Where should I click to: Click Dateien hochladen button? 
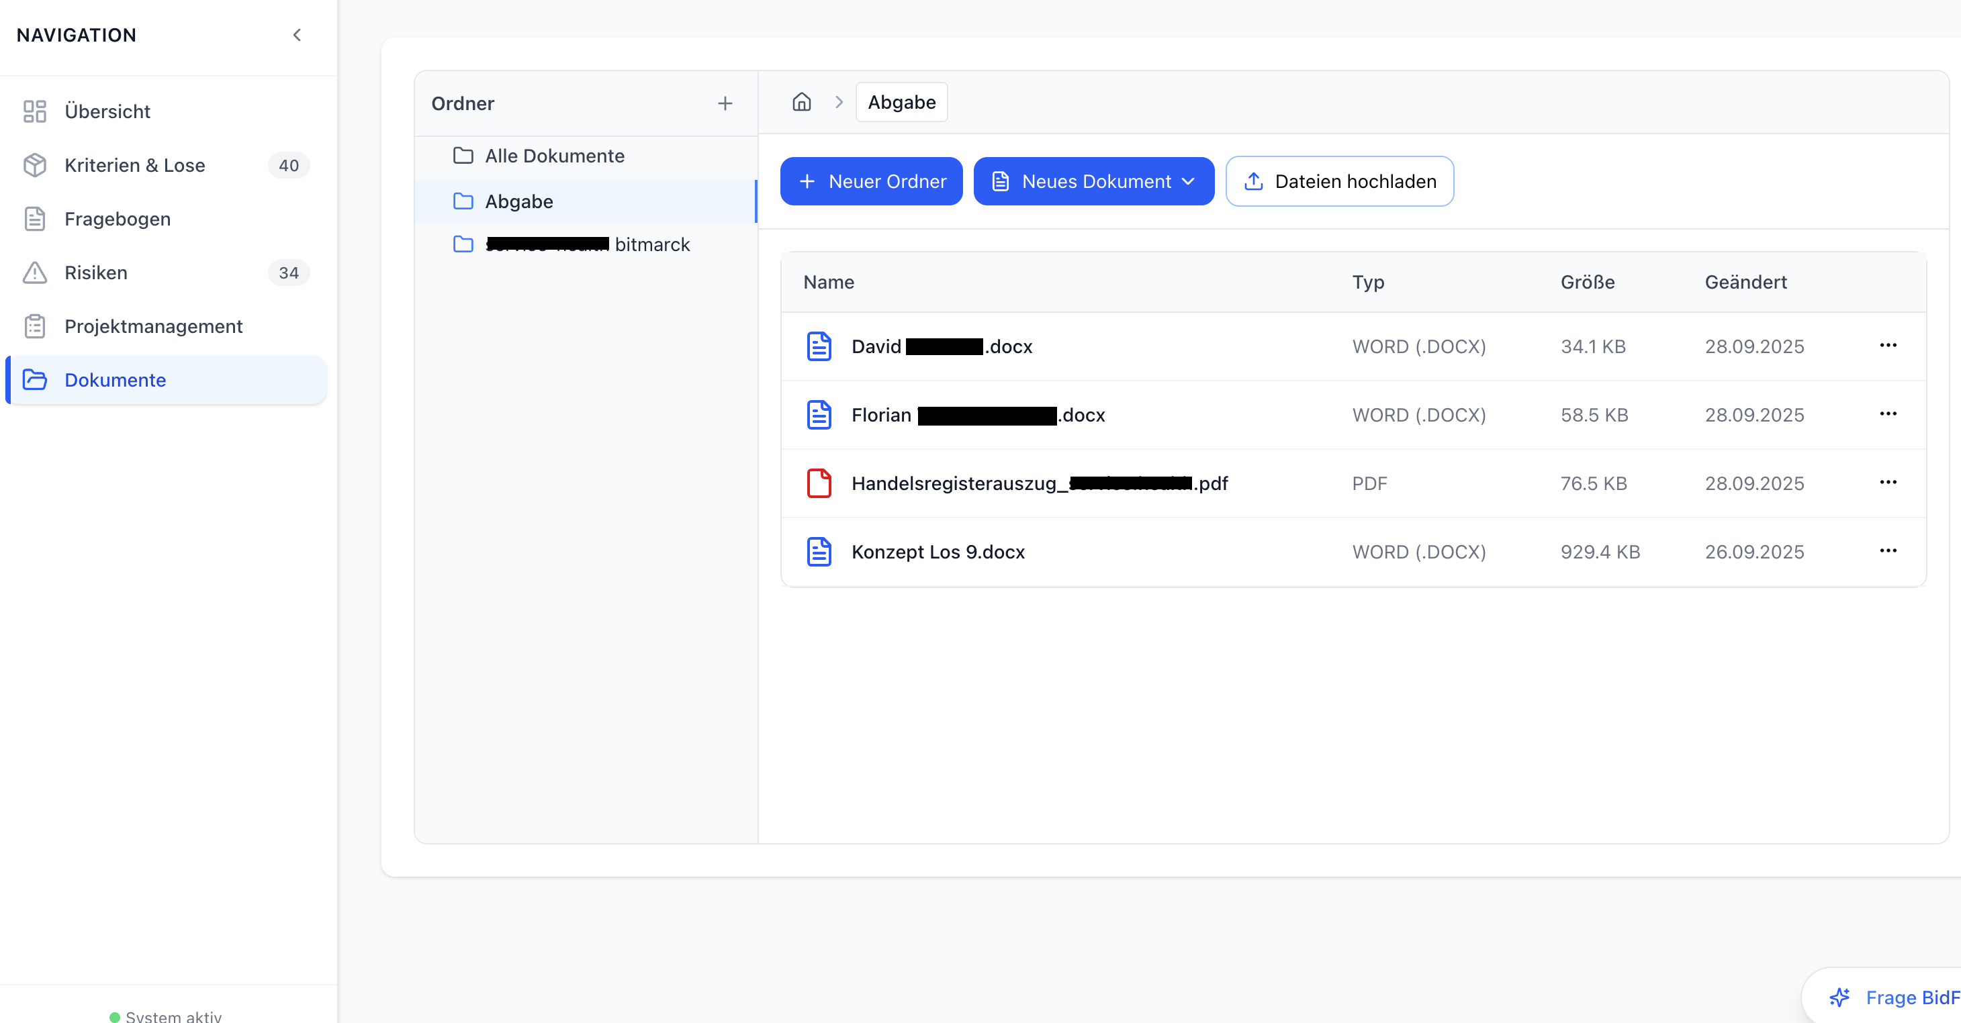pyautogui.click(x=1339, y=181)
